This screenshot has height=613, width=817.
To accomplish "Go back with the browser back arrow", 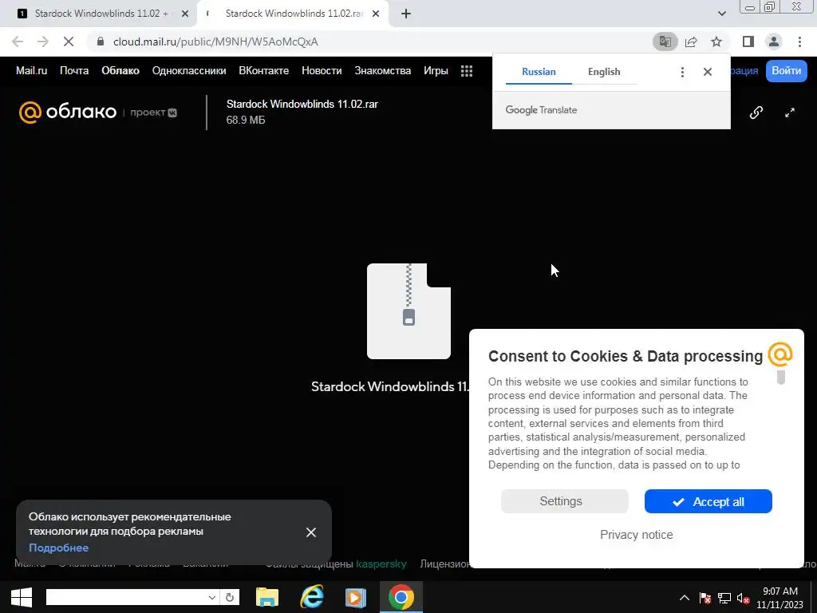I will click(18, 42).
